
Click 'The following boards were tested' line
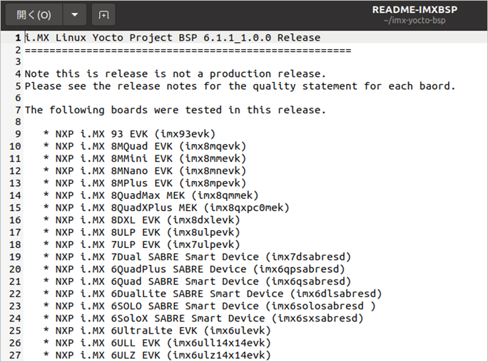coord(175,110)
